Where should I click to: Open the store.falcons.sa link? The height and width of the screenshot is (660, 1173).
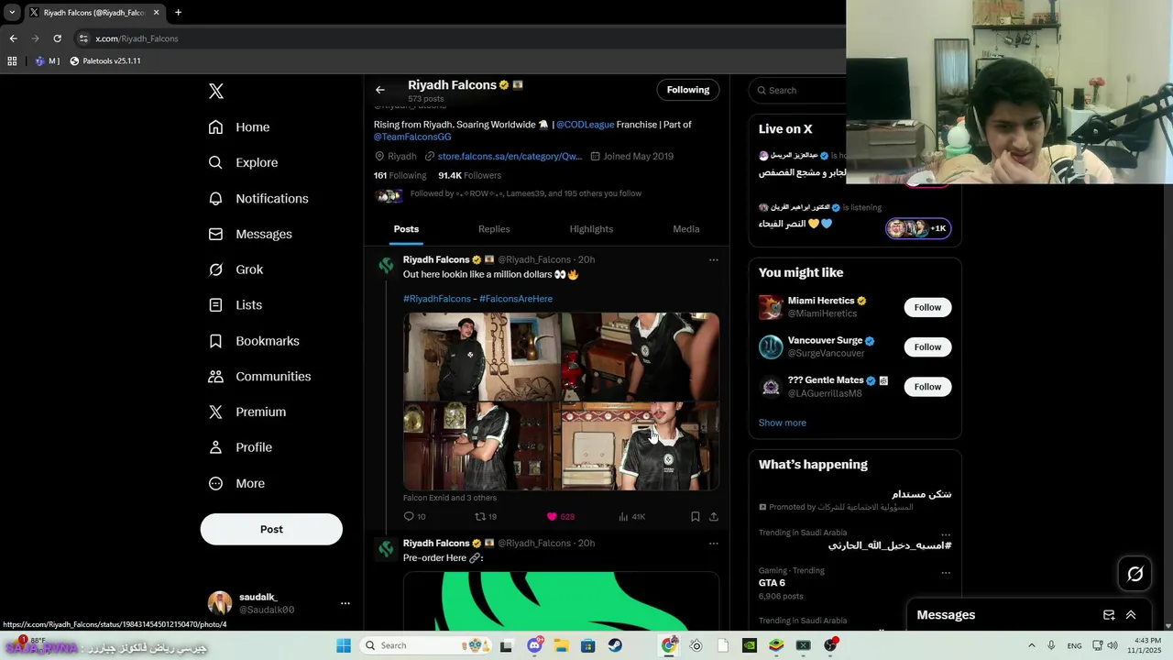510,157
